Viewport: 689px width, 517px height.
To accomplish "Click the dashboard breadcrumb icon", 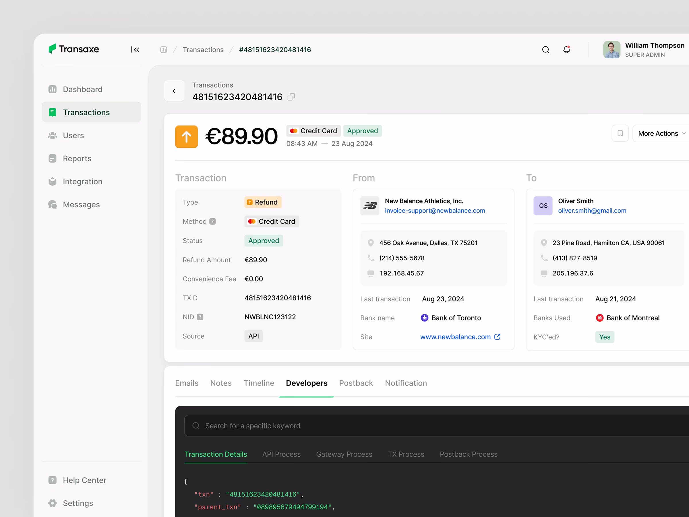I will (x=164, y=50).
